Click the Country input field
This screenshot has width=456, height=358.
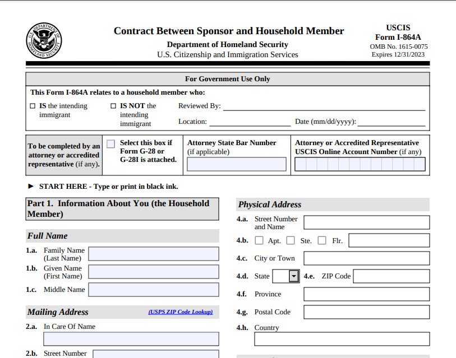(x=342, y=340)
